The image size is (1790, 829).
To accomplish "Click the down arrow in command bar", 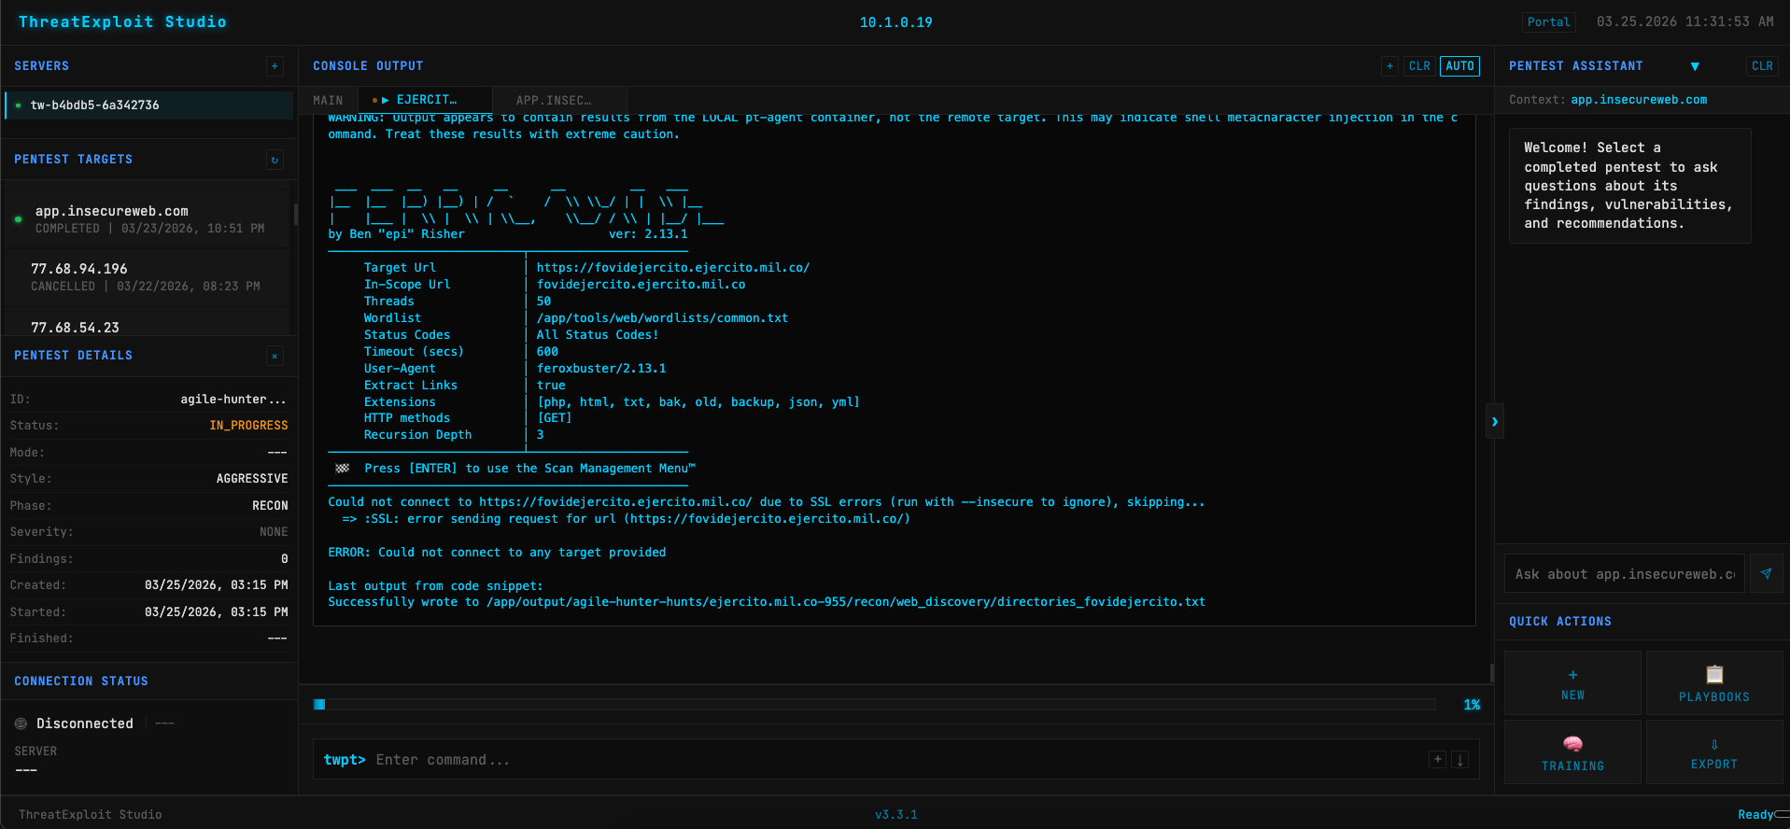I will [1460, 760].
